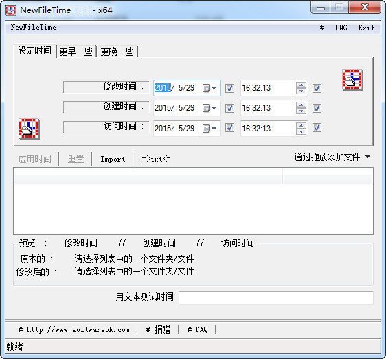386x359 pixels.
Task: Open calendar picker for 创建时间 date
Action: pyautogui.click(x=209, y=108)
